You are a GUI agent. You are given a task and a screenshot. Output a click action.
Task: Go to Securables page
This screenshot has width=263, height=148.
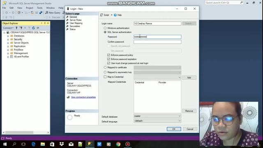click(x=75, y=26)
